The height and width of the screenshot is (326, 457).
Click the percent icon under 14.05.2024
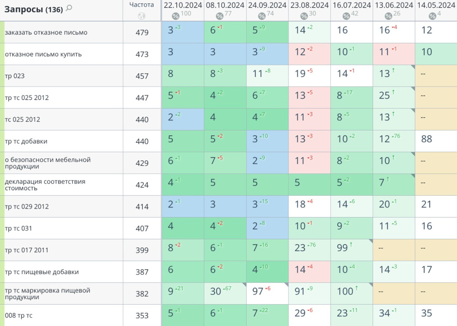(x=432, y=16)
